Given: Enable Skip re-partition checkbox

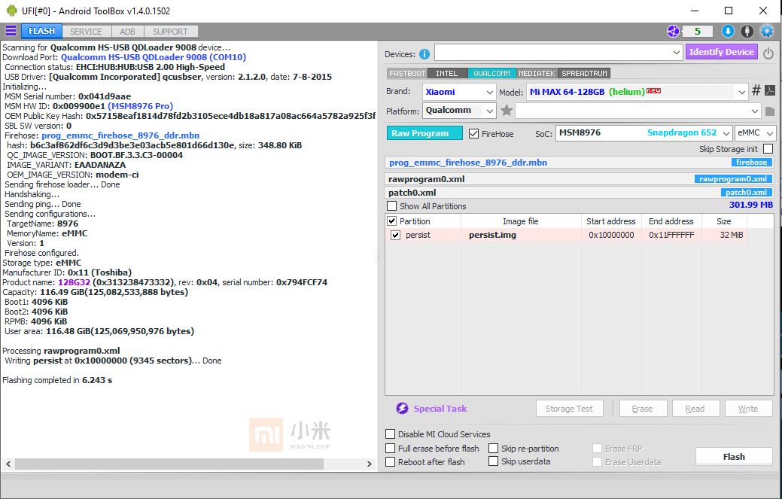Looking at the screenshot, I should 493,448.
